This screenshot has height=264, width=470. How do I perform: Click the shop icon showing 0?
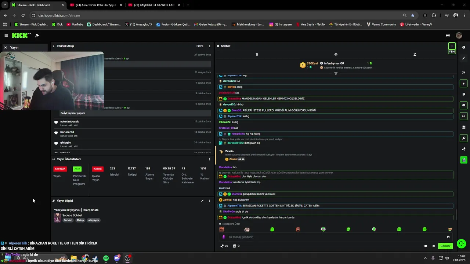coord(236,246)
